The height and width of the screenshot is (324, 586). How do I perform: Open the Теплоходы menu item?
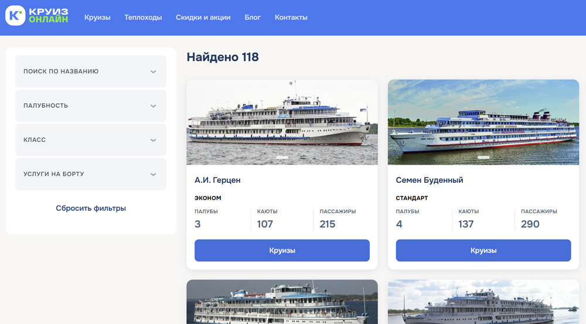[x=143, y=18]
